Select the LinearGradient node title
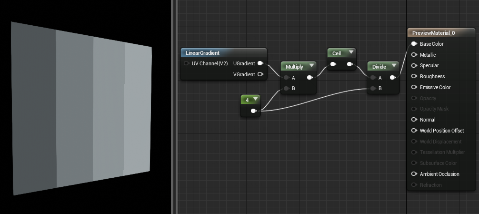 pyautogui.click(x=202, y=53)
